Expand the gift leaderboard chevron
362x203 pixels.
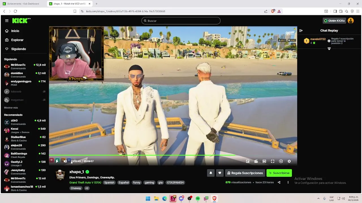tap(329, 49)
